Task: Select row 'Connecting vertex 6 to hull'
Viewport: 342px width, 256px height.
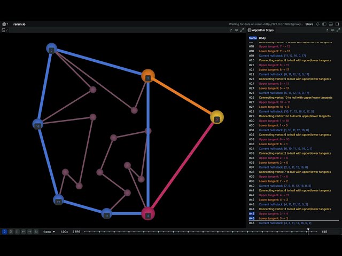Action: coord(294,135)
